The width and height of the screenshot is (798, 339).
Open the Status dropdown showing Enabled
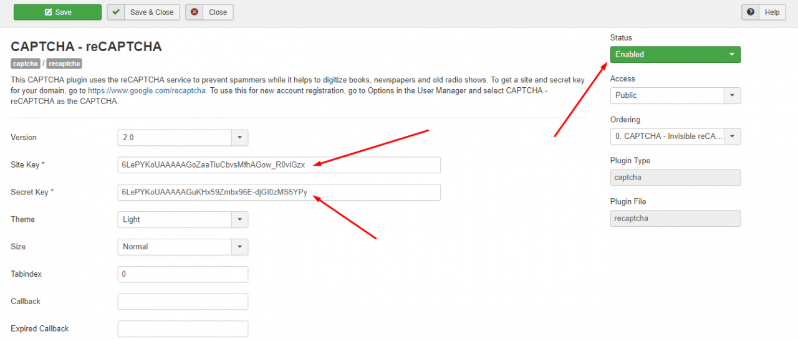click(x=675, y=54)
